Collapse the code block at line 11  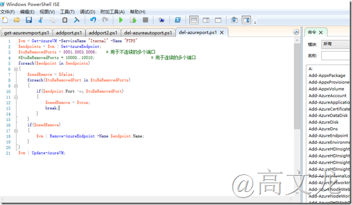coord(16,97)
